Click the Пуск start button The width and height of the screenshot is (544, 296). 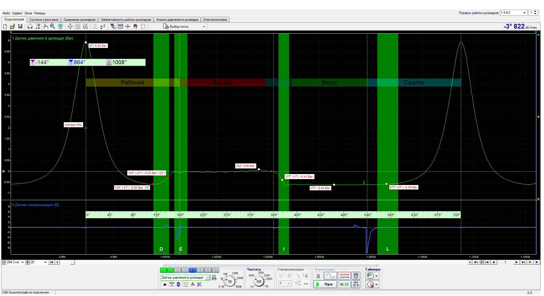325,284
